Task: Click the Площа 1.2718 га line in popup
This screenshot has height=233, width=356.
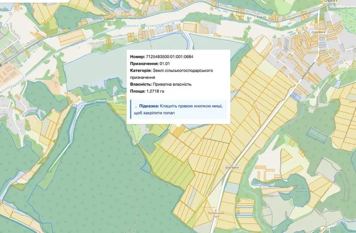Action: pyautogui.click(x=147, y=91)
